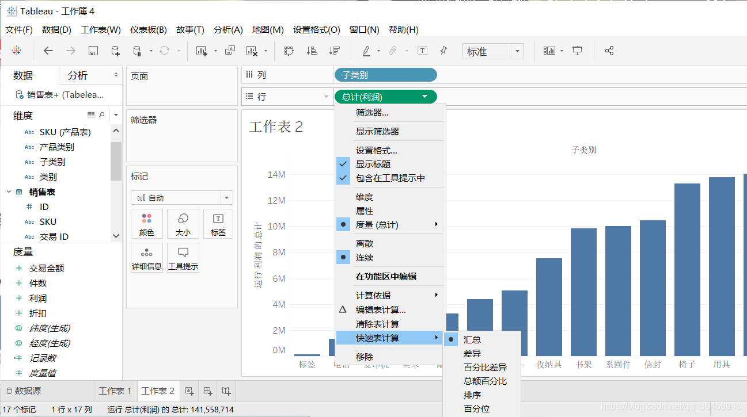
Task: Open the 设置格式(O) menu
Action: click(x=317, y=30)
